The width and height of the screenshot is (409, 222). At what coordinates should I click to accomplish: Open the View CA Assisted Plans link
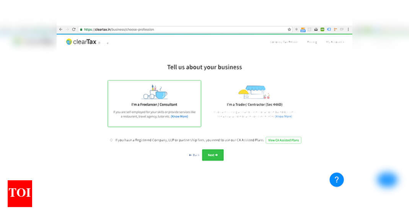[284, 140]
